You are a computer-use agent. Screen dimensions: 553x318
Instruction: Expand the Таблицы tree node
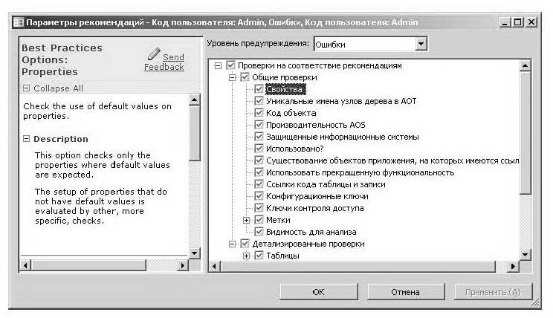[248, 256]
